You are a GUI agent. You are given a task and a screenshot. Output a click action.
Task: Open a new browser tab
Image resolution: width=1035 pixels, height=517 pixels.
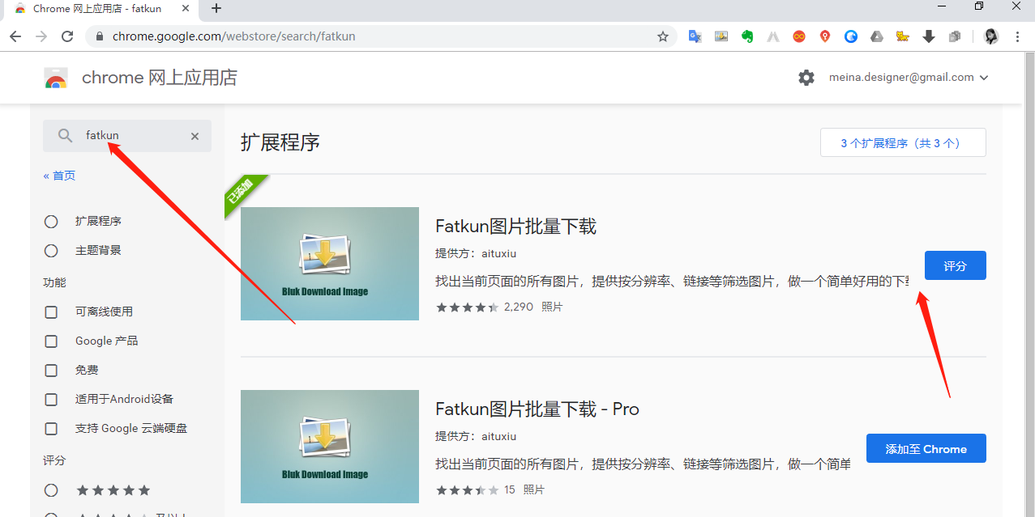tap(216, 9)
